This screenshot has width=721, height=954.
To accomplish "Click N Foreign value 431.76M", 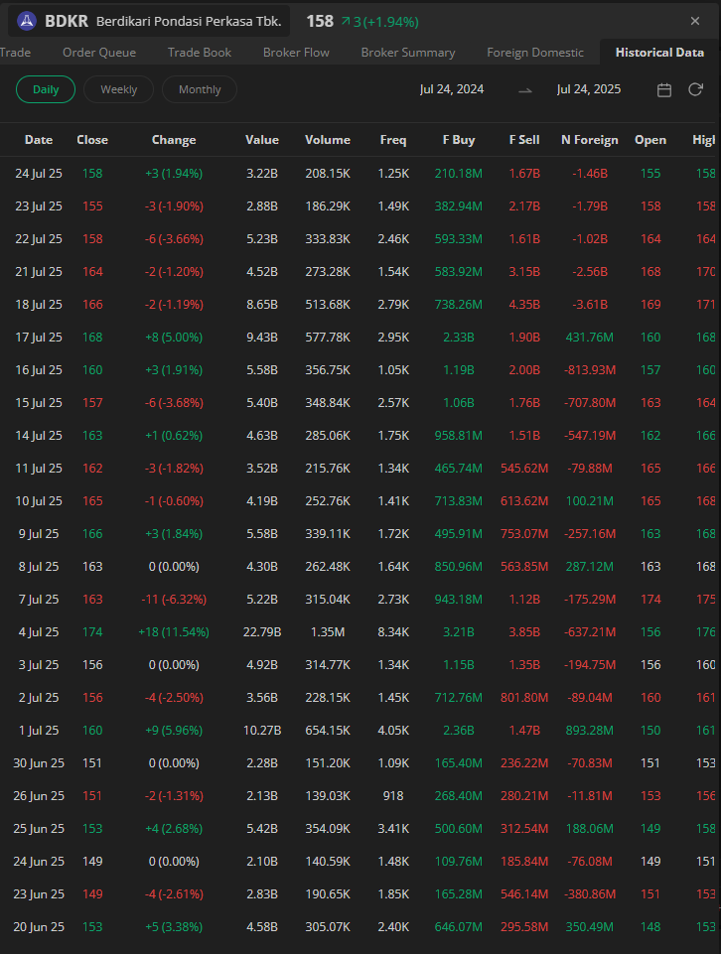I will coord(590,338).
